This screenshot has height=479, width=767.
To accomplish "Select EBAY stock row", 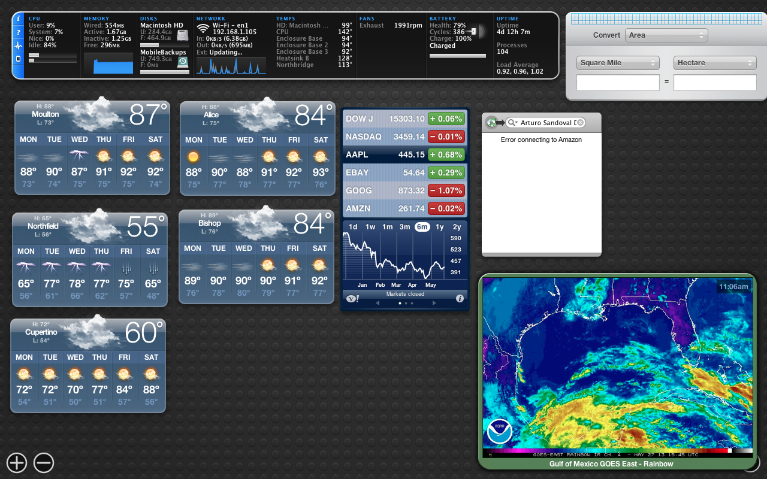I will [405, 172].
